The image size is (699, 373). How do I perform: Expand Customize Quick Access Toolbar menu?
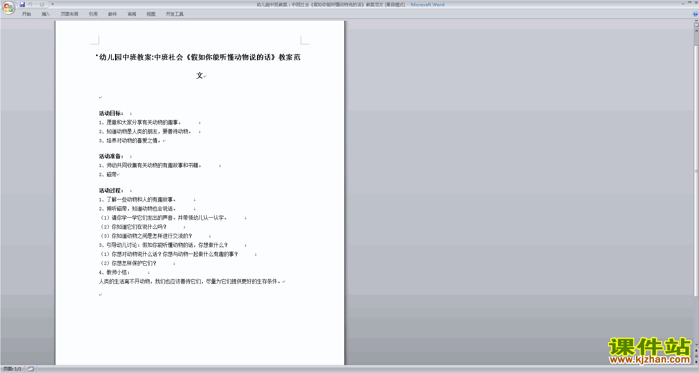click(52, 4)
